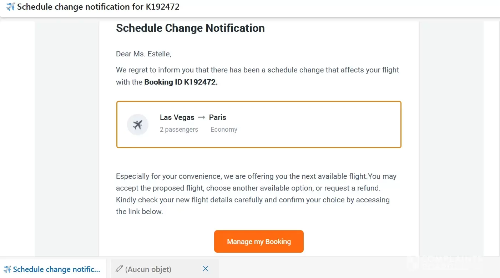Click the airplane emoji in the subject header
Screen dimensions: 500x278
(x=11, y=7)
